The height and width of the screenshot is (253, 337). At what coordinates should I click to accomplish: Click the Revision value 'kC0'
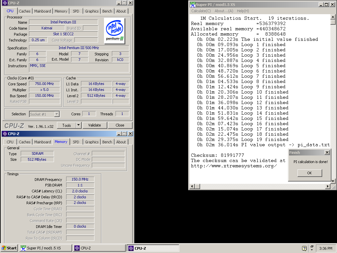point(120,60)
